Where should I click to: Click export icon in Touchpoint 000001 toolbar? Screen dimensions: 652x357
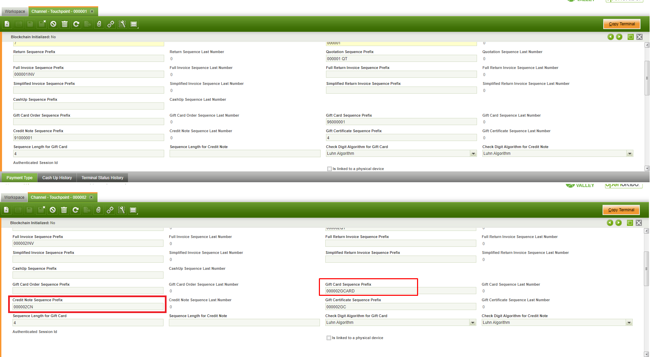(88, 24)
